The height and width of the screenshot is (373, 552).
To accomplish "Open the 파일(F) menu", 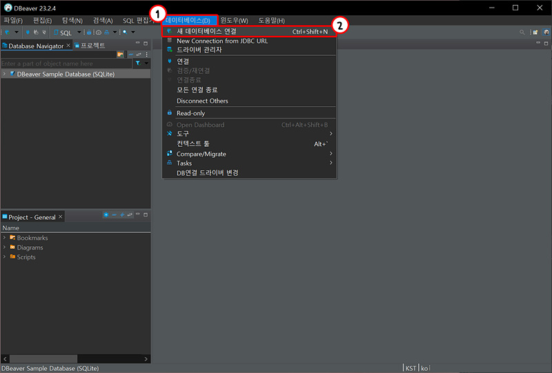I will (13, 21).
